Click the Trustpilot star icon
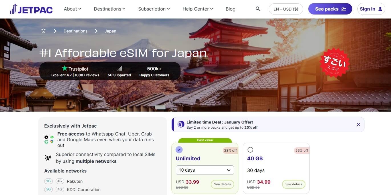 (65, 68)
